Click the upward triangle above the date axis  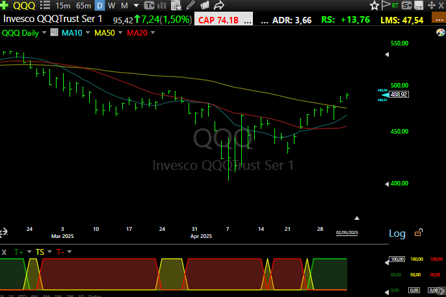(357, 218)
